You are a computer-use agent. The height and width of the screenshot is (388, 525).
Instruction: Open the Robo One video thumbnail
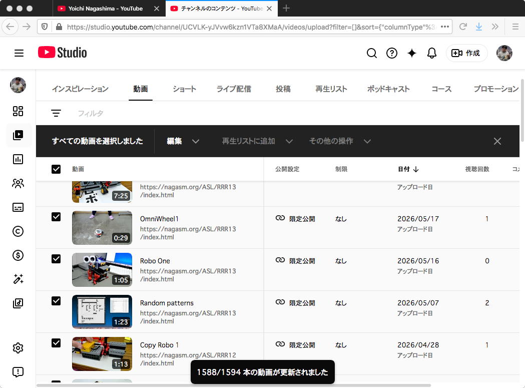point(102,270)
